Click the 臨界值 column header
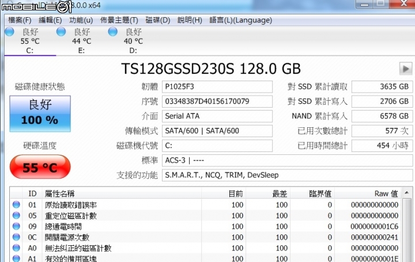Image resolution: width=415 pixels, height=262 pixels. pyautogui.click(x=312, y=193)
